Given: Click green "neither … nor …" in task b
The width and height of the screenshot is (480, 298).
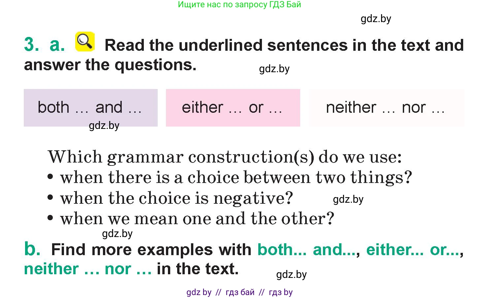Looking at the screenshot, I should point(87,269).
